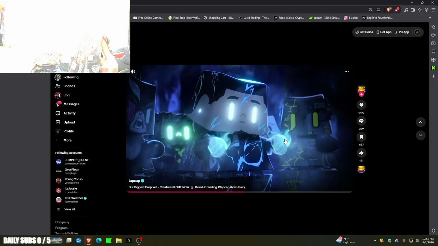The width and height of the screenshot is (438, 246).
Task: Open Microsoft Edge from the taskbar
Action: point(99,241)
